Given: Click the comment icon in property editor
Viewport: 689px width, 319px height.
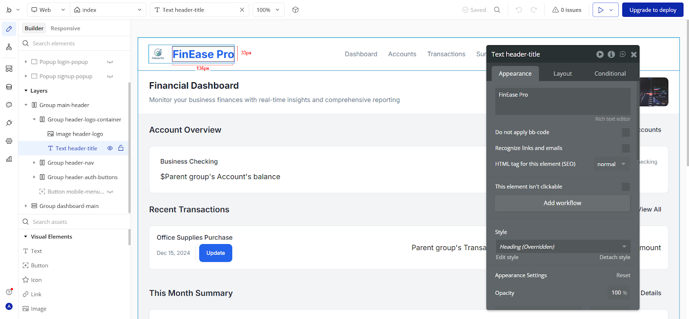Looking at the screenshot, I should [622, 54].
